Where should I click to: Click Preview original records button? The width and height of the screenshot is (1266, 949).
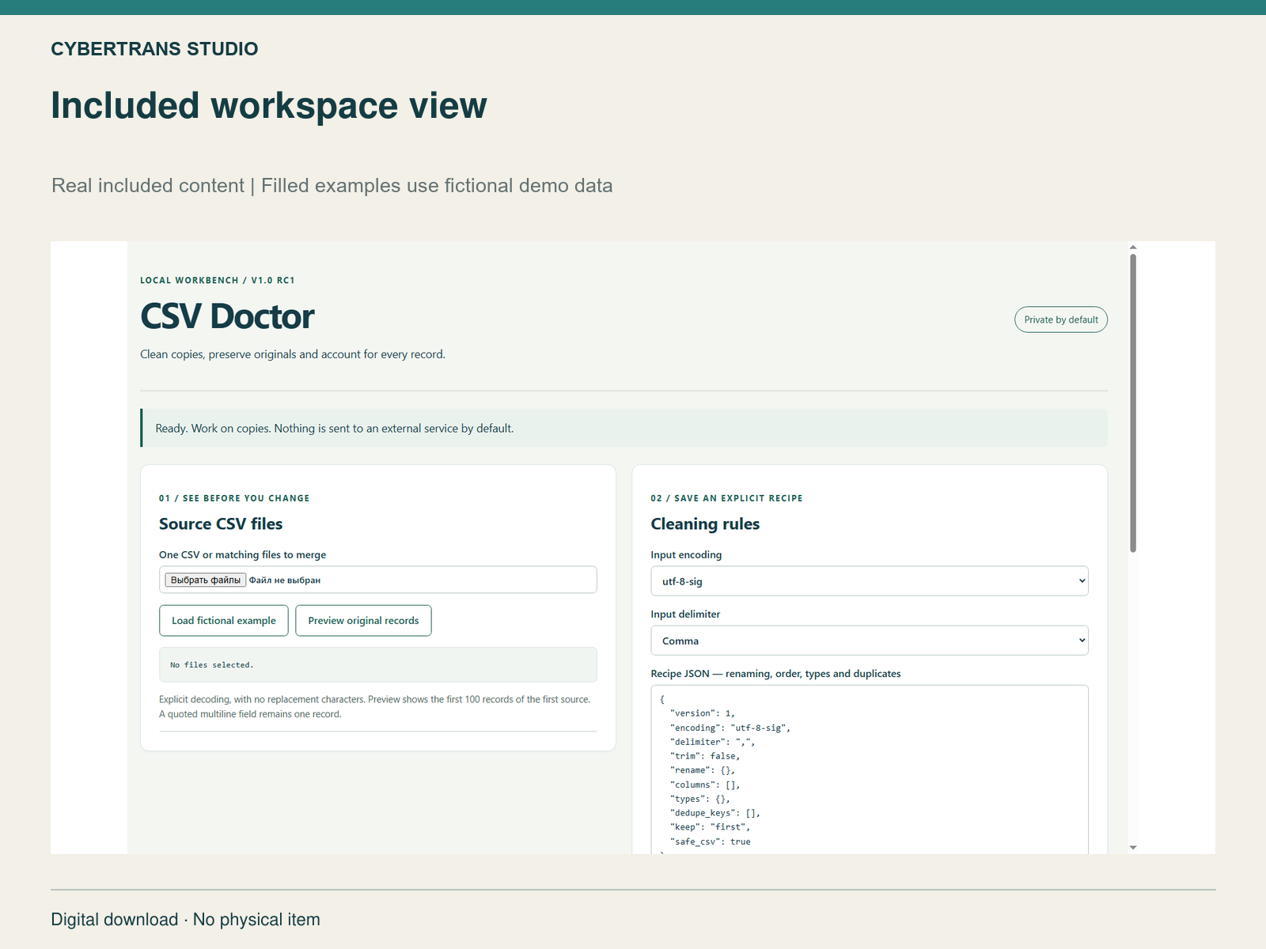363,621
